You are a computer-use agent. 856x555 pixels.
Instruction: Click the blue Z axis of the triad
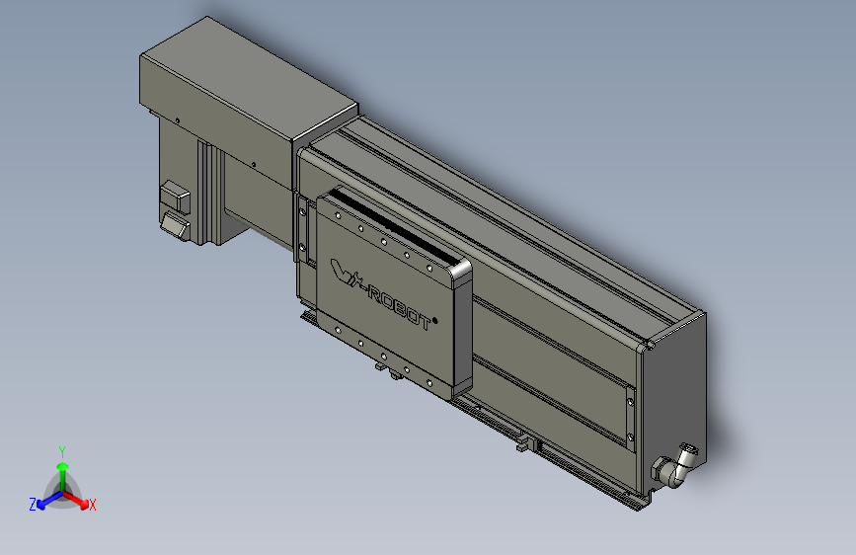(x=49, y=501)
